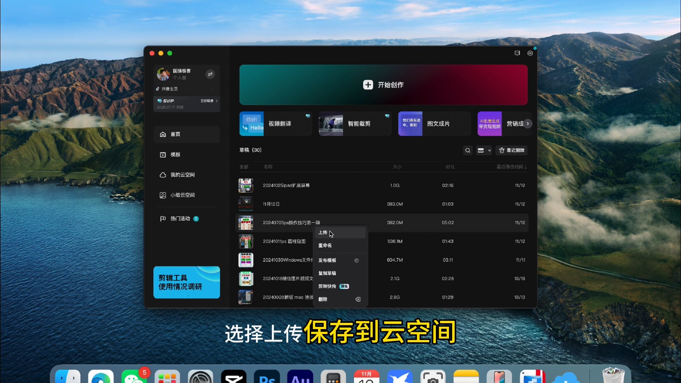This screenshot has width=681, height=383.
Task: Click the 草稿 (30) heading
Action: pyautogui.click(x=250, y=150)
